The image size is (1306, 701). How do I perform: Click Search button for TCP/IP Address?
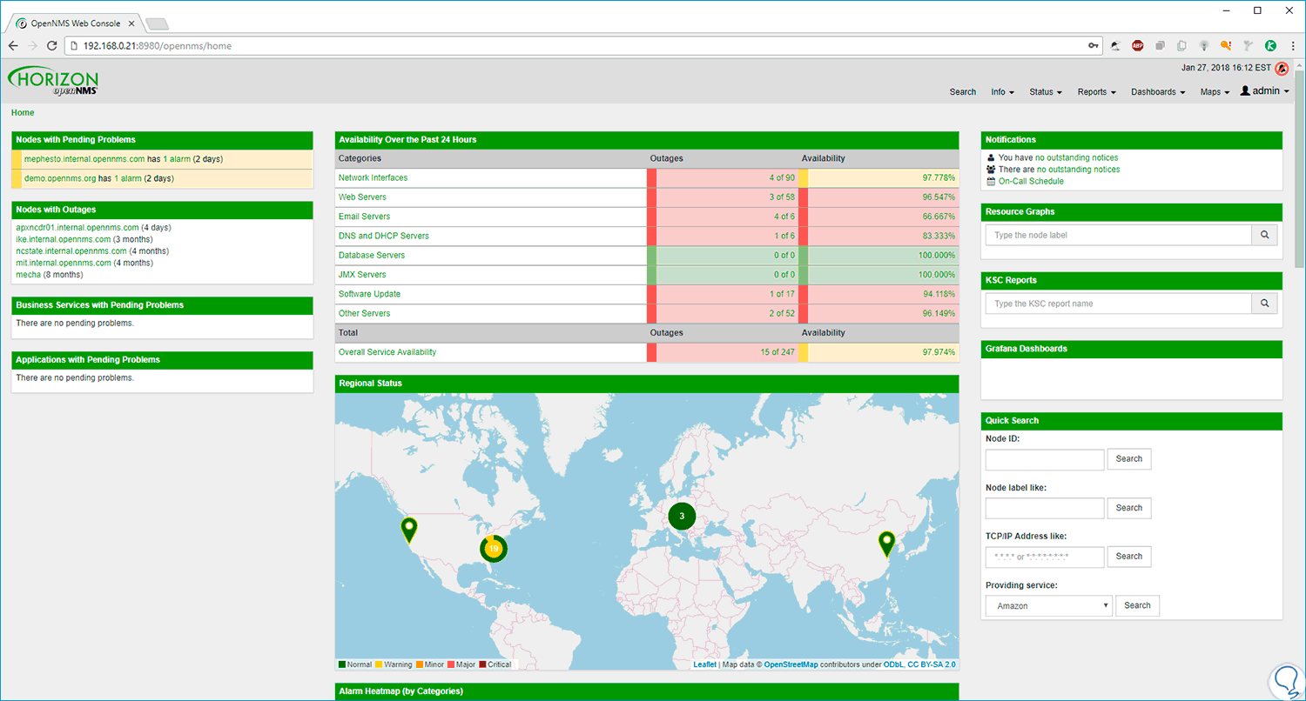coord(1129,557)
